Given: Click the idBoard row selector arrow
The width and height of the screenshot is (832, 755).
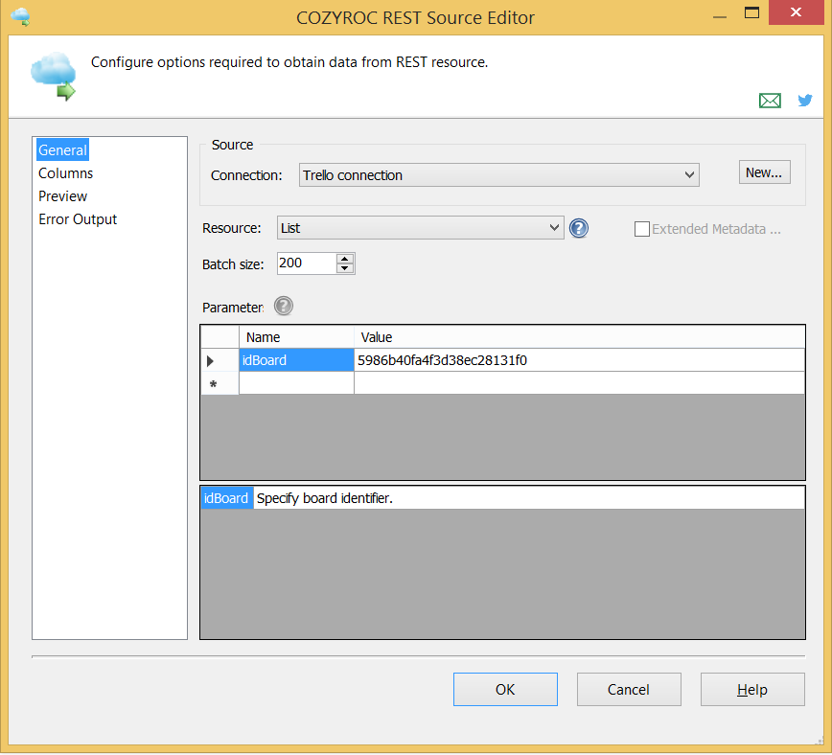Looking at the screenshot, I should [x=220, y=361].
